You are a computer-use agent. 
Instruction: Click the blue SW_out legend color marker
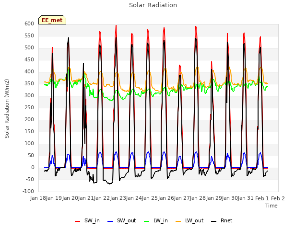pos(110,221)
